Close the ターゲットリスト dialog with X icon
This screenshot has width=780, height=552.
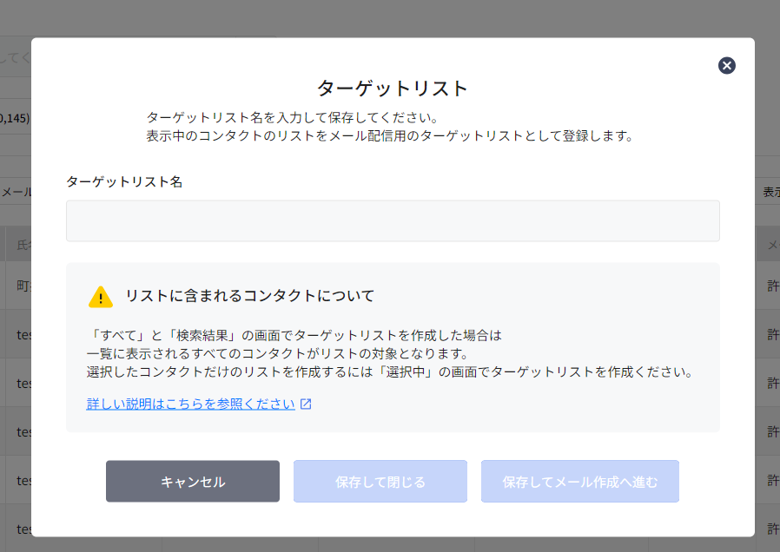click(726, 65)
